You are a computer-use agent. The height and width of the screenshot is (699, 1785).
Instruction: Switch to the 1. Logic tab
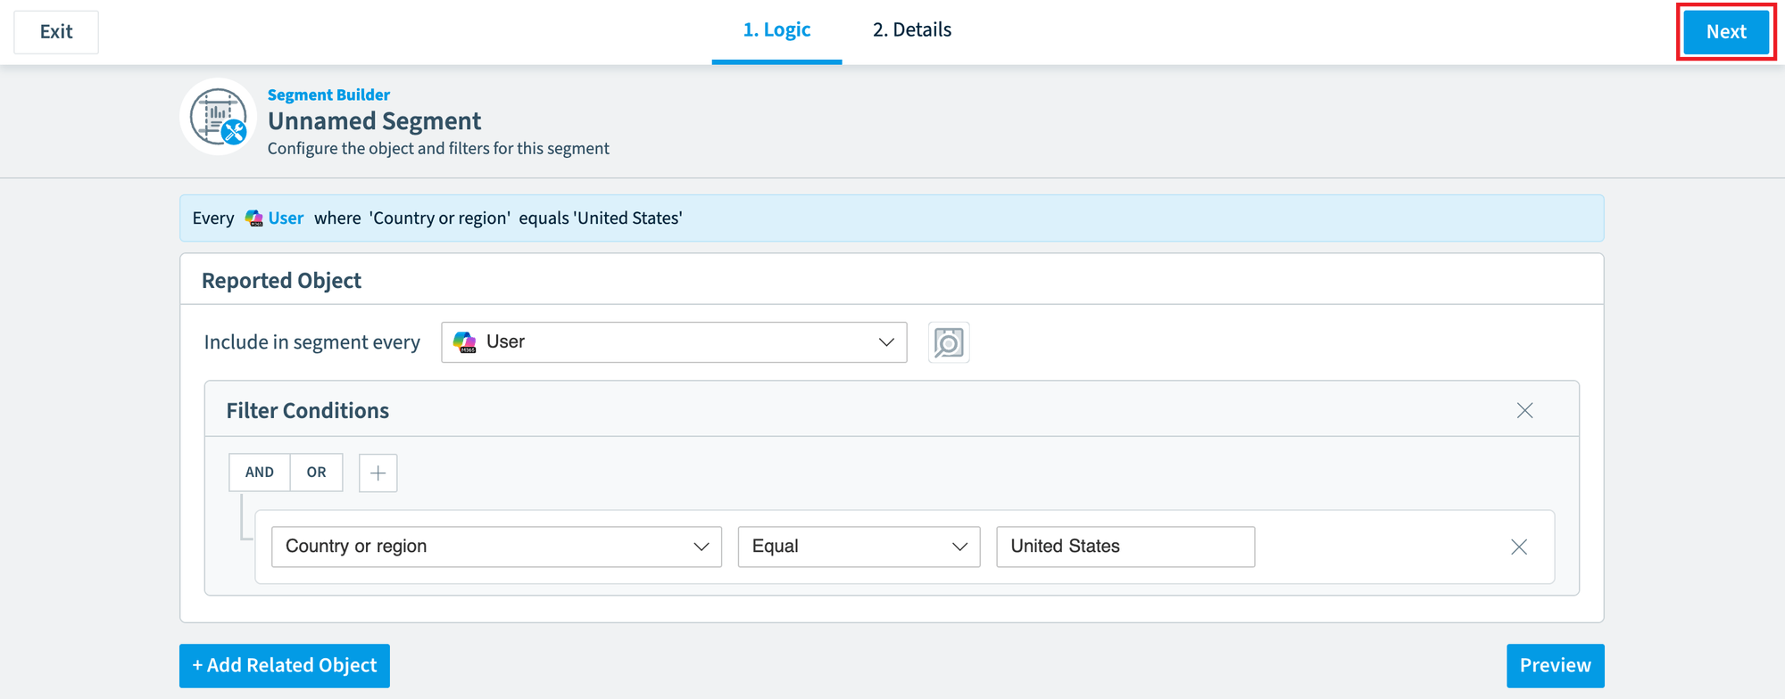pos(776,30)
